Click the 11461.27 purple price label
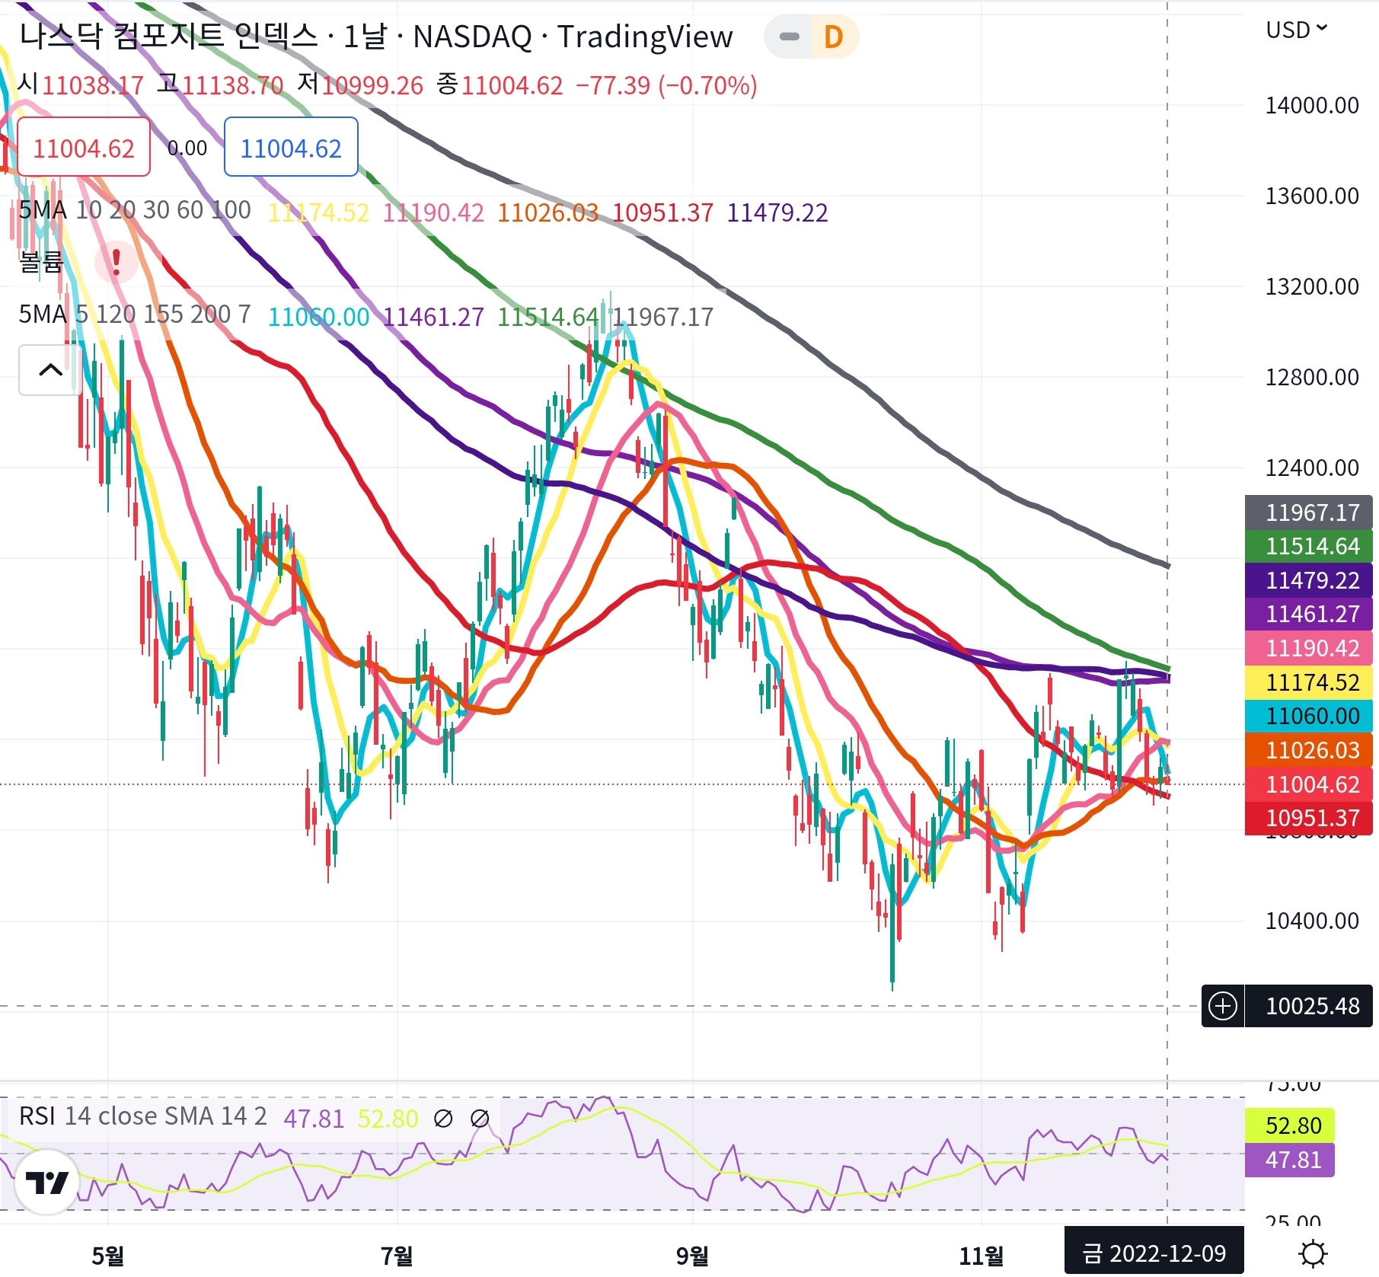The height and width of the screenshot is (1277, 1379). point(1309,614)
